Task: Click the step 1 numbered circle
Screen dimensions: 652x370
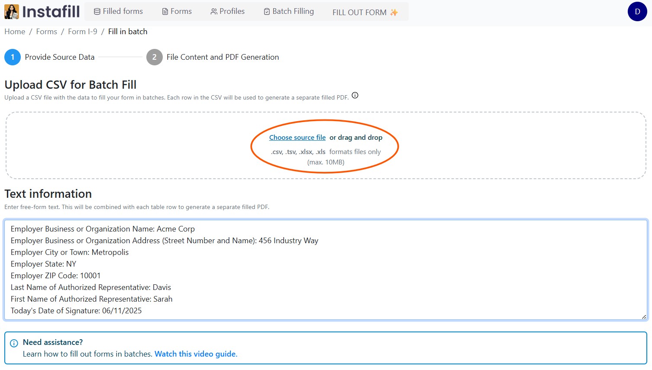Action: click(x=13, y=57)
